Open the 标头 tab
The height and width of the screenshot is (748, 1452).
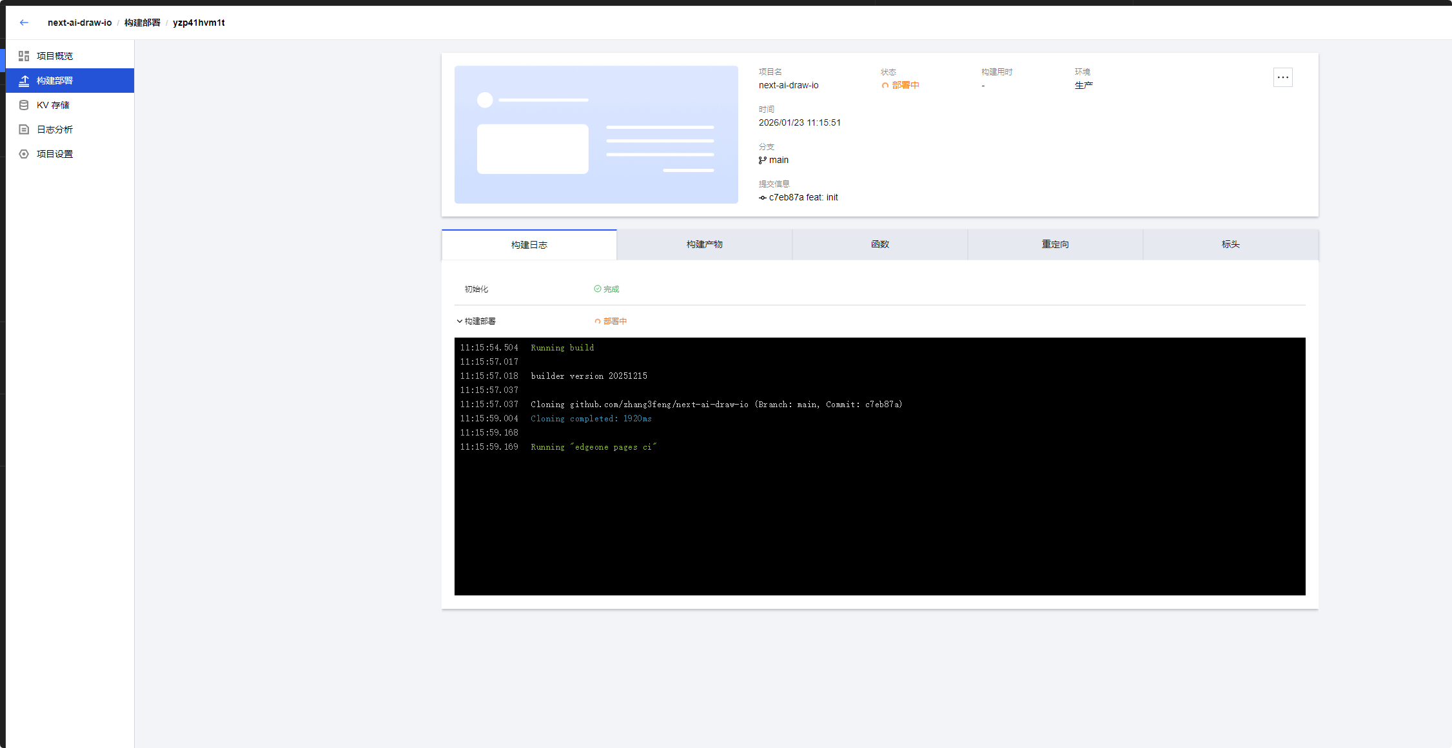[1230, 245]
